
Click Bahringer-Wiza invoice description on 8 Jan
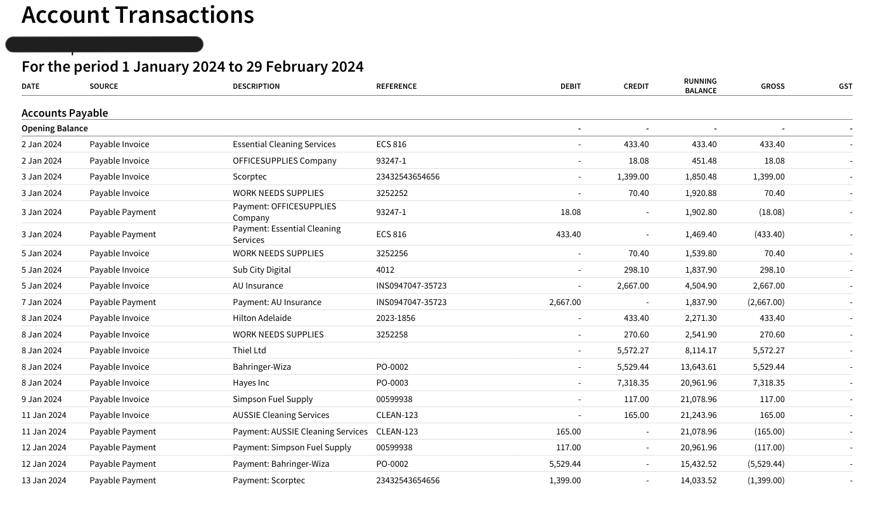click(x=262, y=367)
